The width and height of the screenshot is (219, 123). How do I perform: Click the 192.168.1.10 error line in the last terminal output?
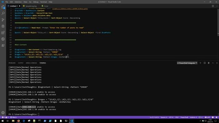click(32, 109)
